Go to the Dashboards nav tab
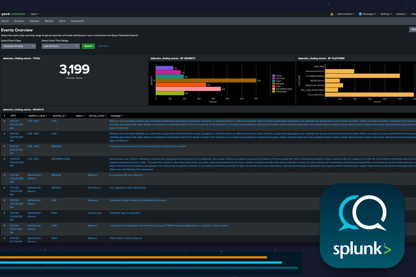 [x=78, y=21]
